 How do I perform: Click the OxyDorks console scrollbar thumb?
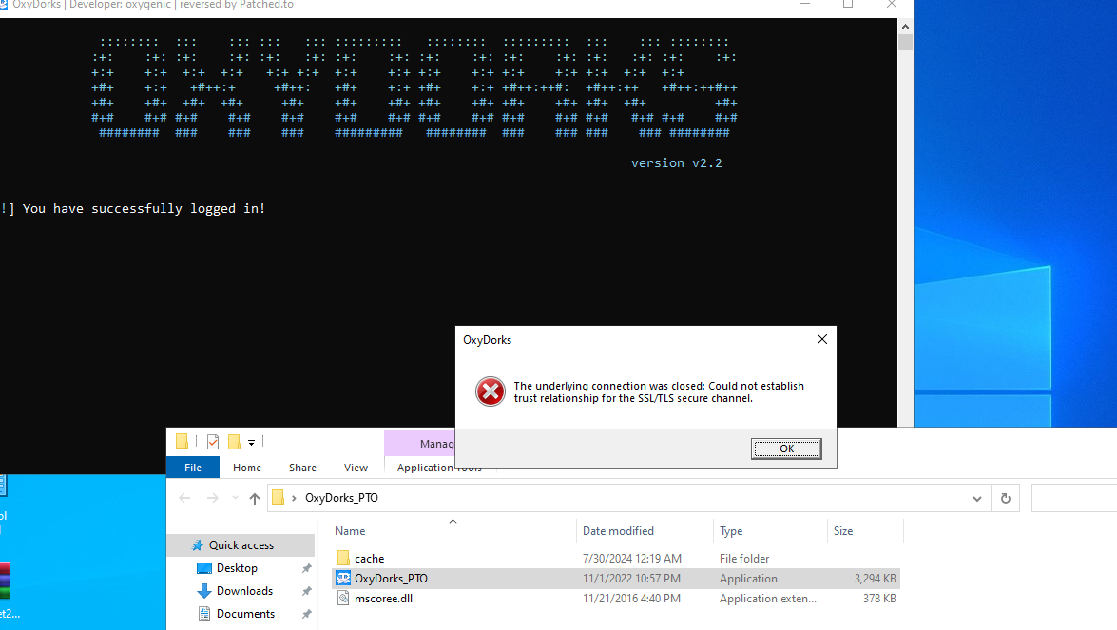[905, 42]
